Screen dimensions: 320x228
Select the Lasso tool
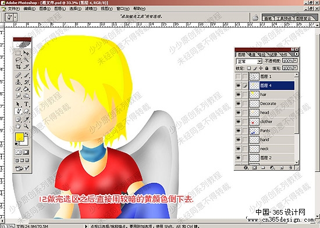click(18, 60)
